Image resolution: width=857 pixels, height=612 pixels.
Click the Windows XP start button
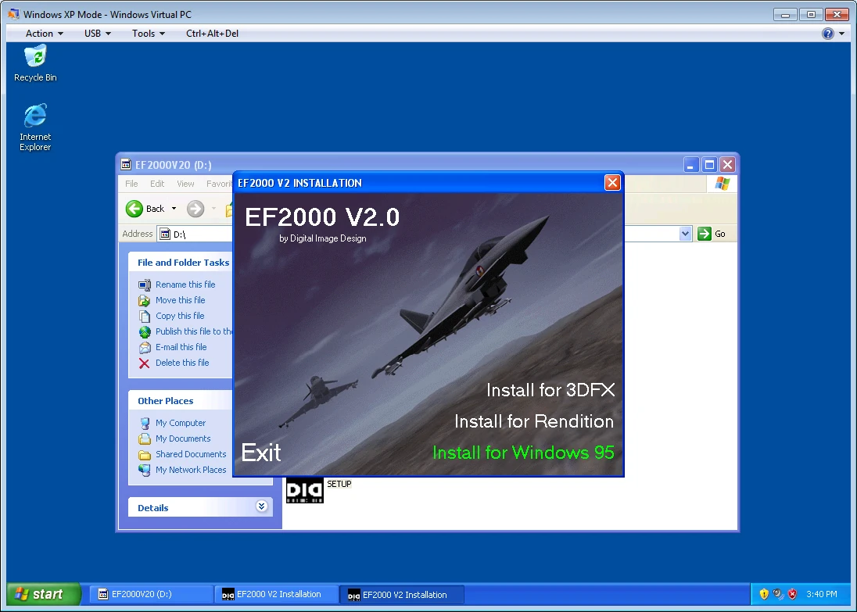pyautogui.click(x=44, y=594)
